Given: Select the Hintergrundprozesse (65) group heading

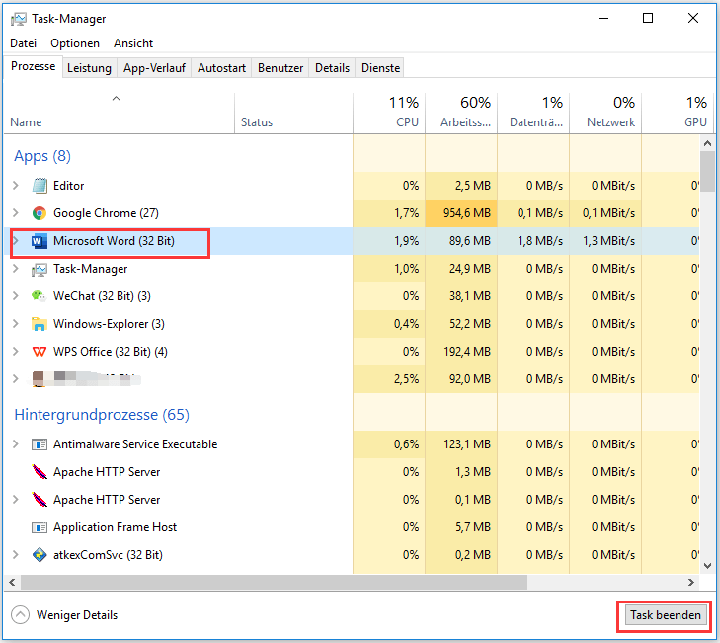Looking at the screenshot, I should (102, 415).
